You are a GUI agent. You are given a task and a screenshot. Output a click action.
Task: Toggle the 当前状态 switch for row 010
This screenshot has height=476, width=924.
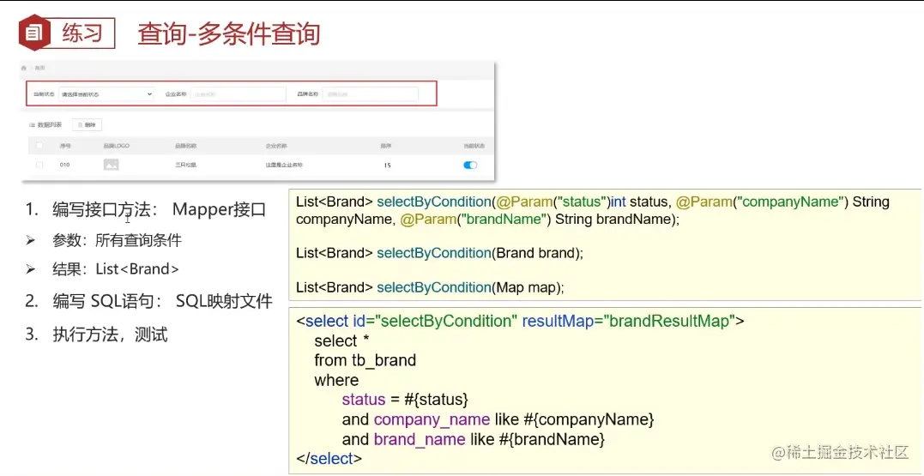470,165
